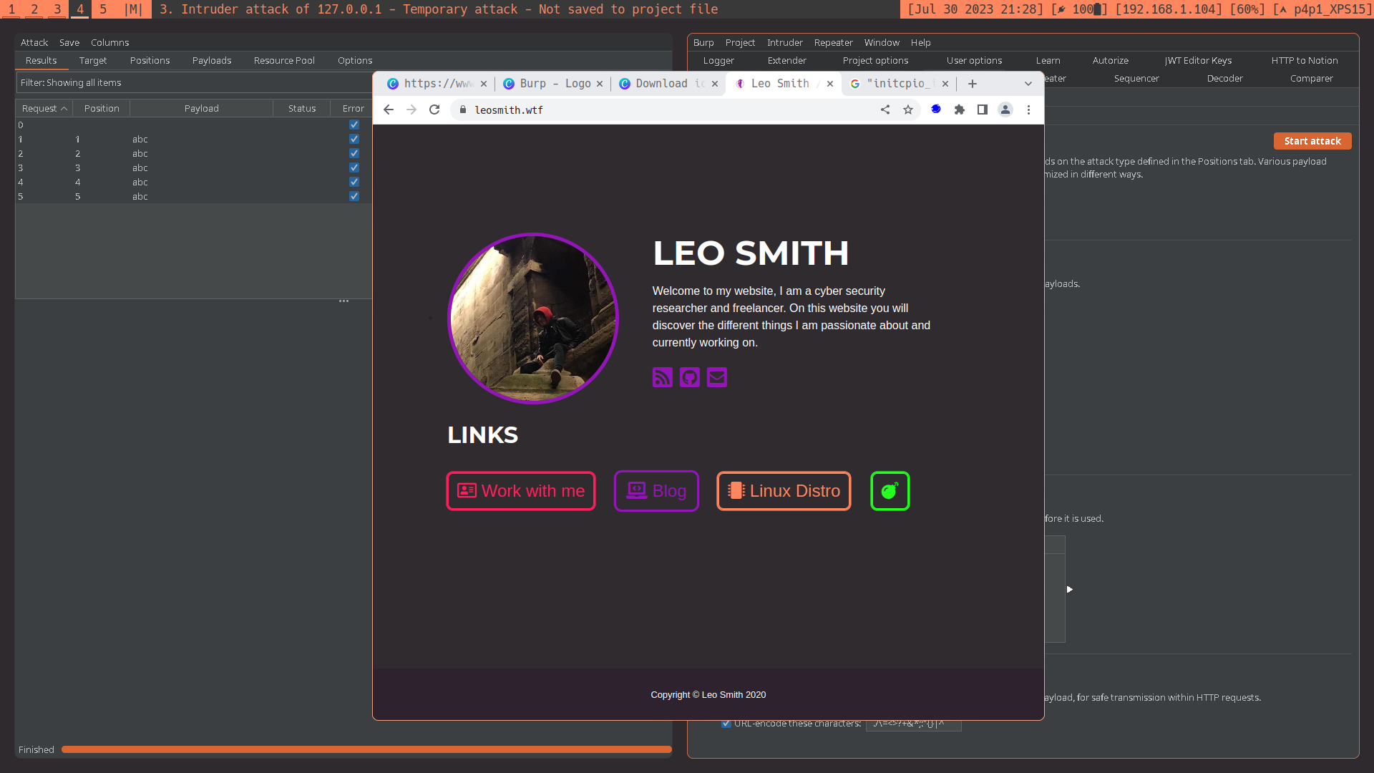Open the Work with me link
The image size is (1374, 773).
521,491
